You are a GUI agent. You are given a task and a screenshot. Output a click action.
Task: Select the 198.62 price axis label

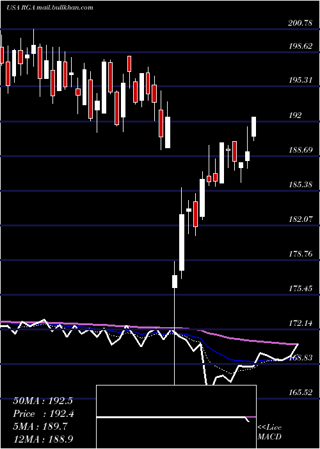(300, 46)
